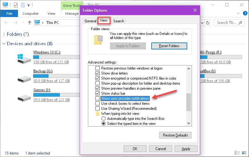Switch to the Search tab
249x157 pixels.
click(119, 21)
